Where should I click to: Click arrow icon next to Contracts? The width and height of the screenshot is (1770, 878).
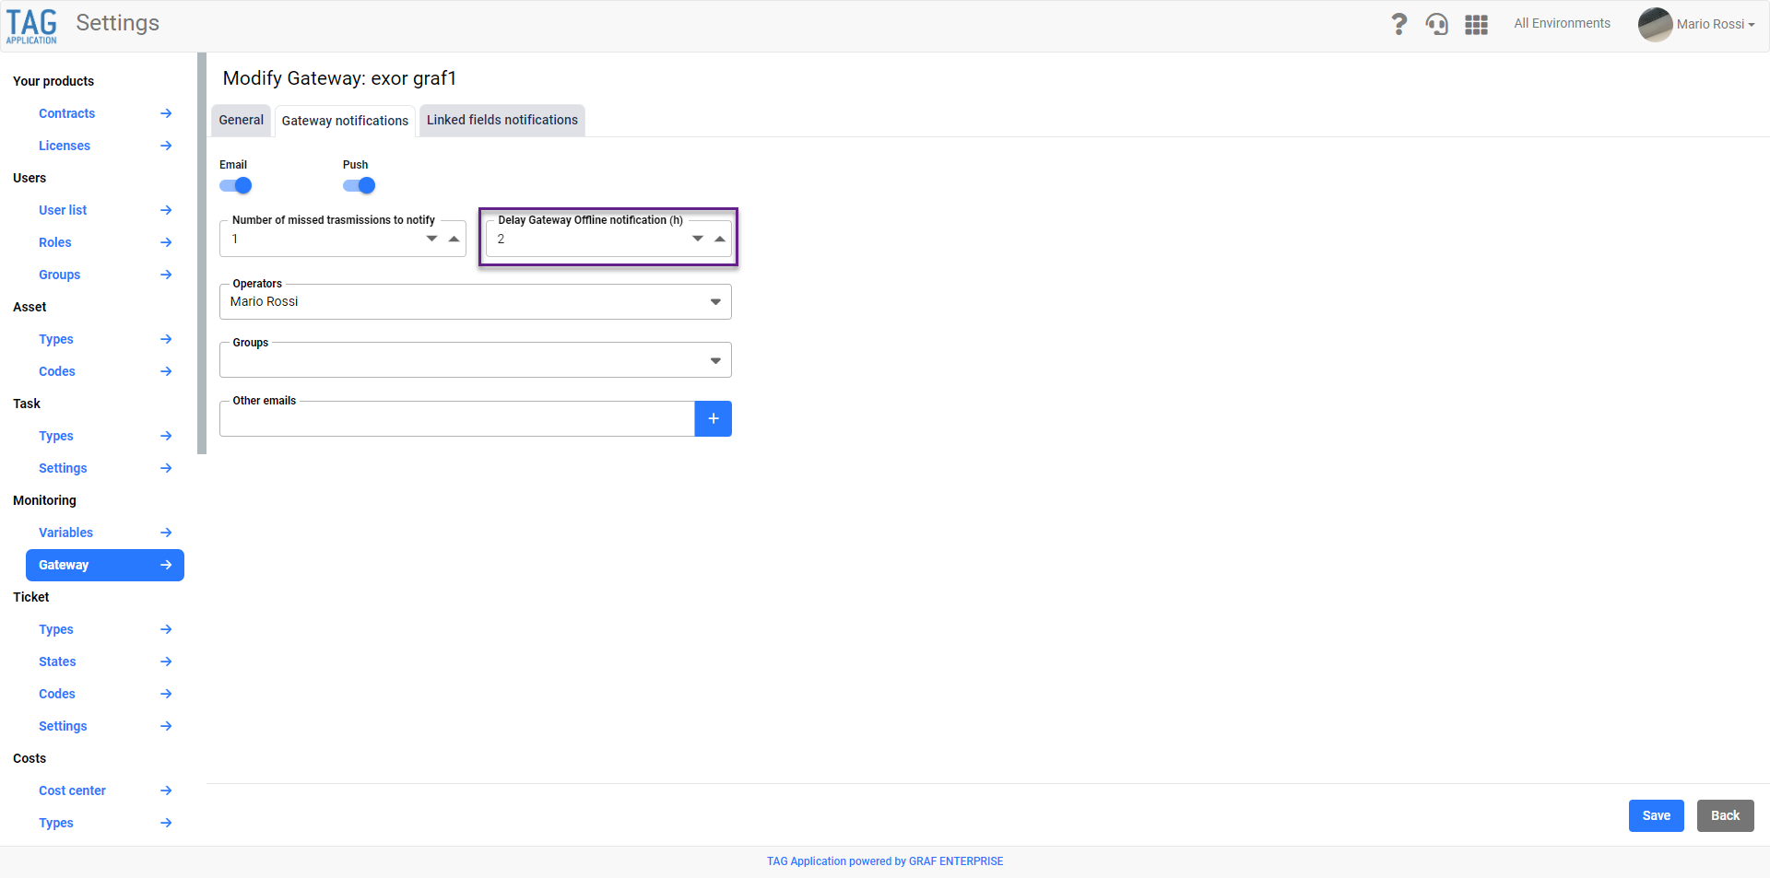tap(166, 113)
